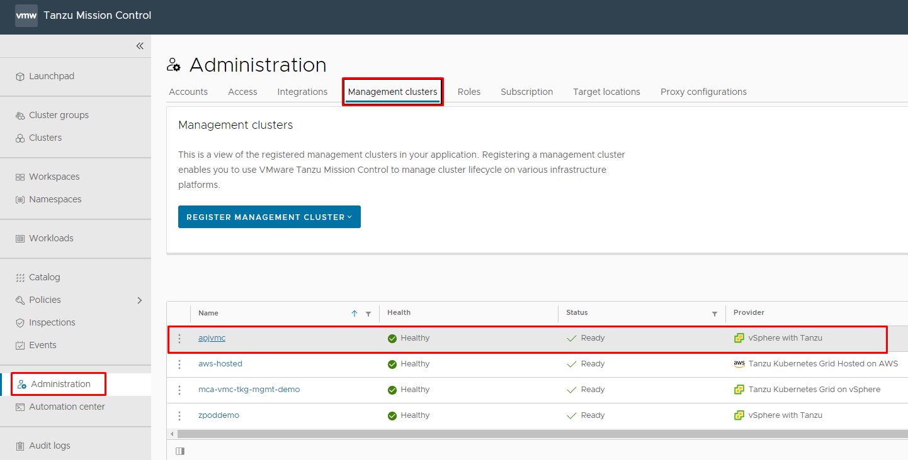
Task: Select the Management clusters tab
Action: point(392,92)
